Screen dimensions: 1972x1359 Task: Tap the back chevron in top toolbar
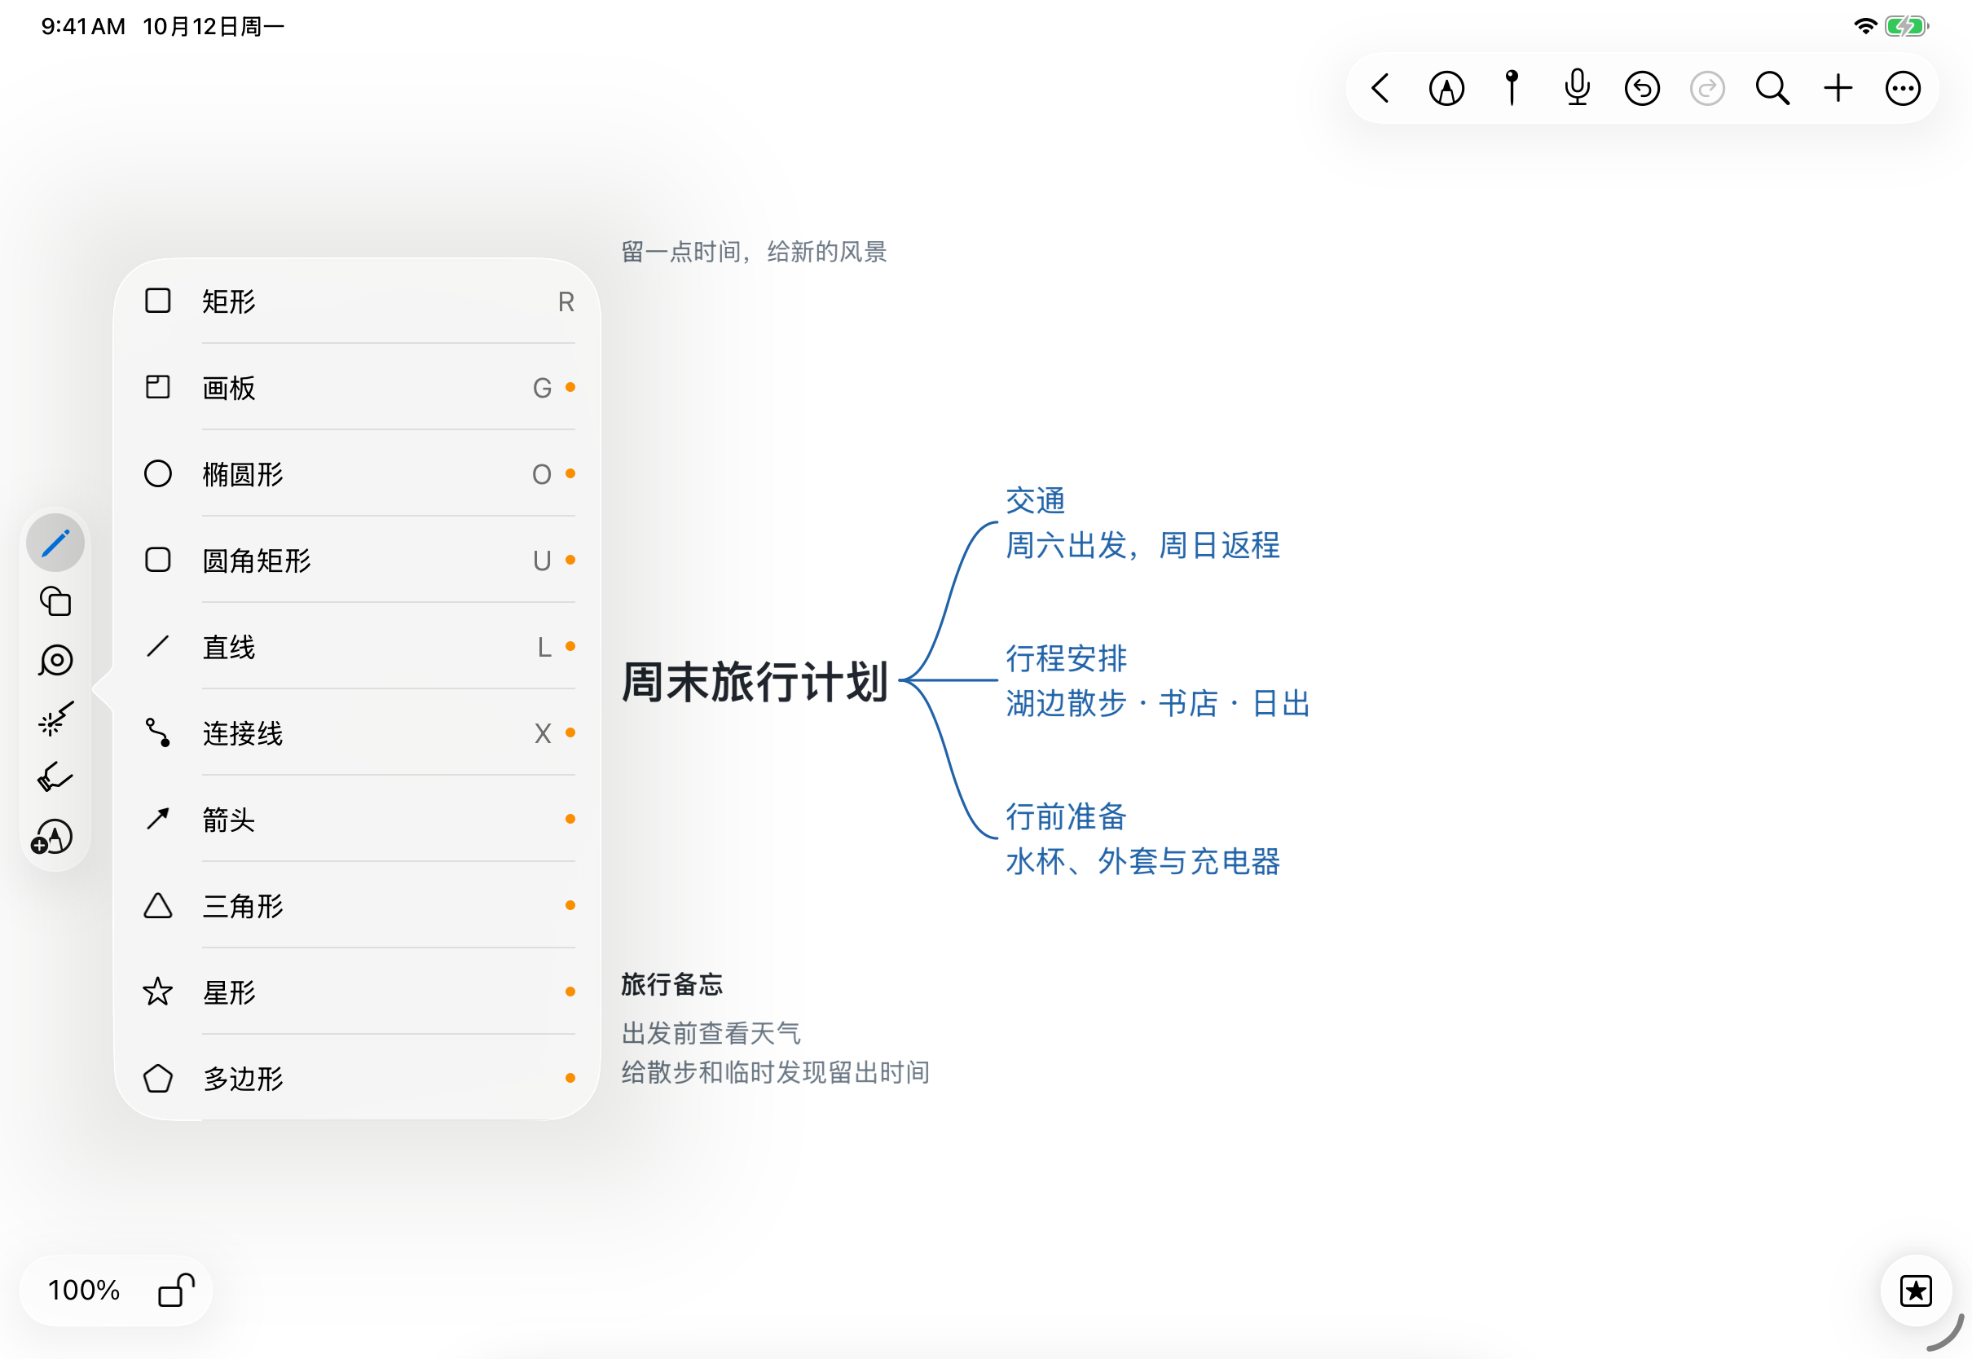coord(1380,88)
